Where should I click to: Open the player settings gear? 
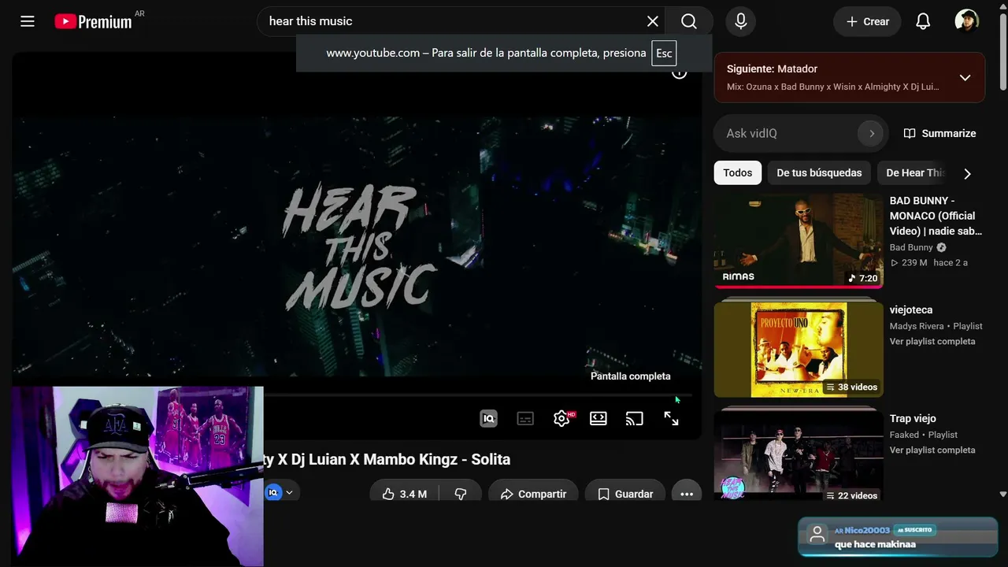[561, 419]
